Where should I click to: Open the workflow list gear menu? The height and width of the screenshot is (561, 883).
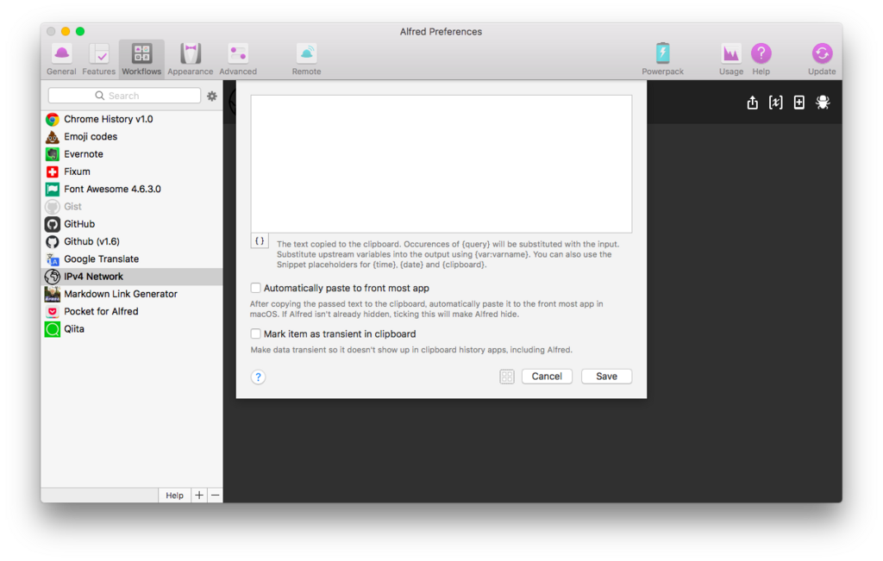coord(212,97)
